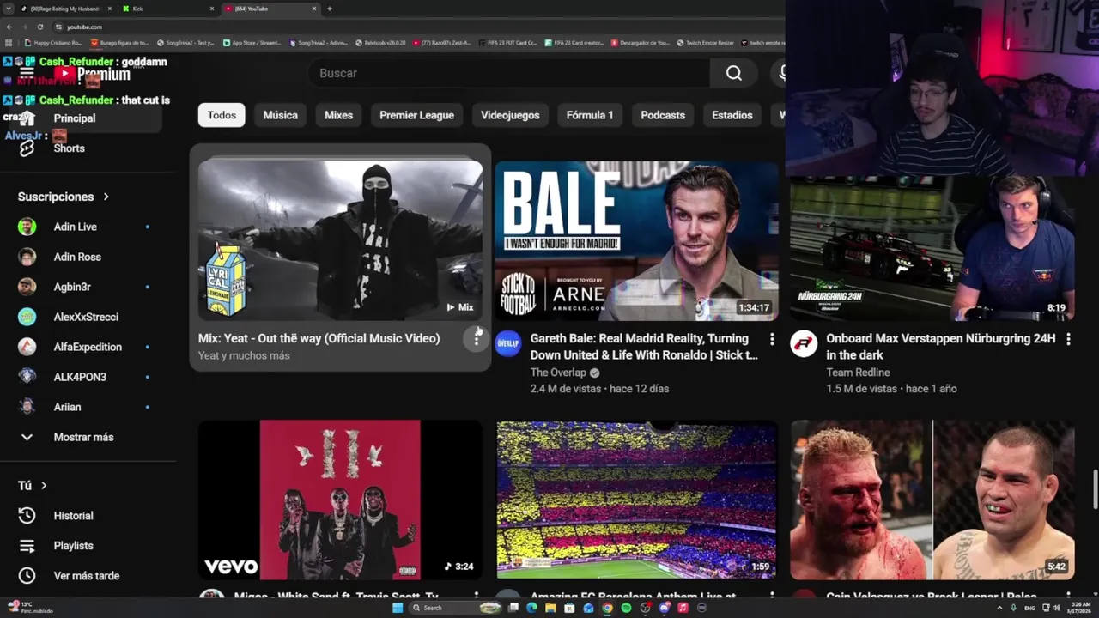
Task: Open Shorts from the sidebar
Action: pyautogui.click(x=88, y=148)
